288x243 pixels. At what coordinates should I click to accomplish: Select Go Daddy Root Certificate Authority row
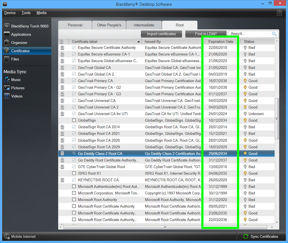point(166,160)
